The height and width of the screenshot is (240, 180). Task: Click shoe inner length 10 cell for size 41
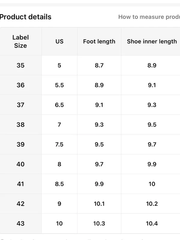pos(151,184)
